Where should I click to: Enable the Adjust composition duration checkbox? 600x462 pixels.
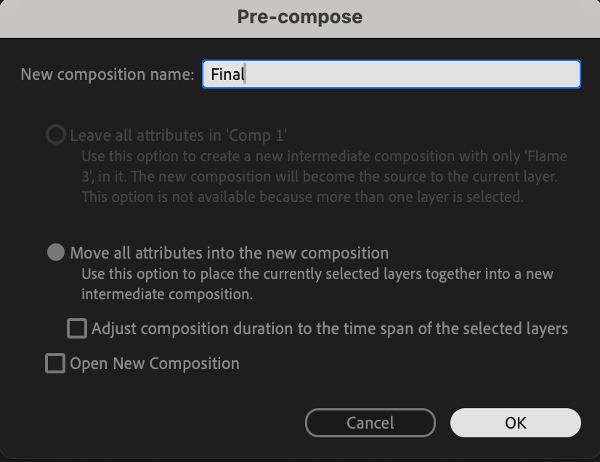point(77,328)
